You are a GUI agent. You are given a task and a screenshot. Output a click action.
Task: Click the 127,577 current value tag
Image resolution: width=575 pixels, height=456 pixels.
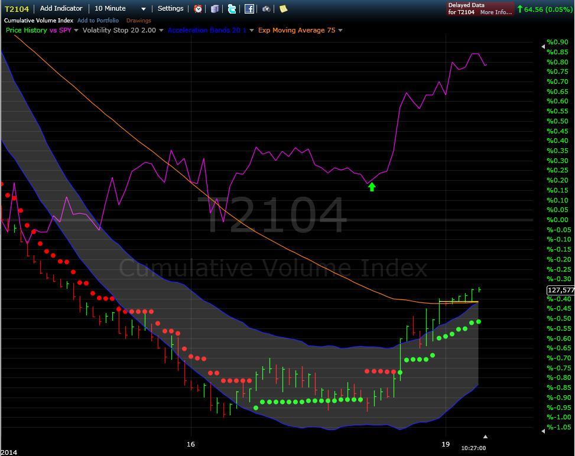click(x=560, y=290)
